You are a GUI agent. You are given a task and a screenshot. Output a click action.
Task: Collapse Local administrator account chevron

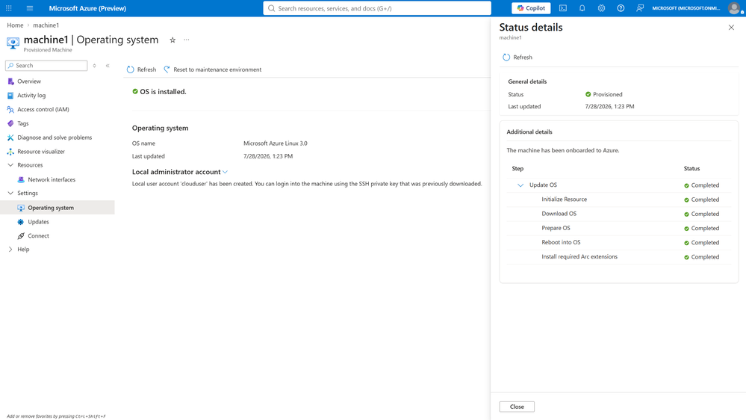[x=225, y=172]
